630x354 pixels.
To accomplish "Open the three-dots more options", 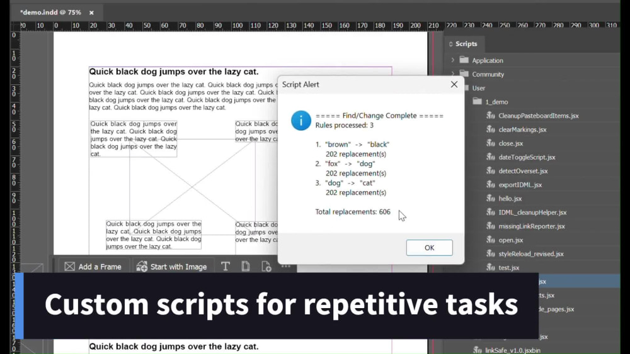I will click(285, 266).
